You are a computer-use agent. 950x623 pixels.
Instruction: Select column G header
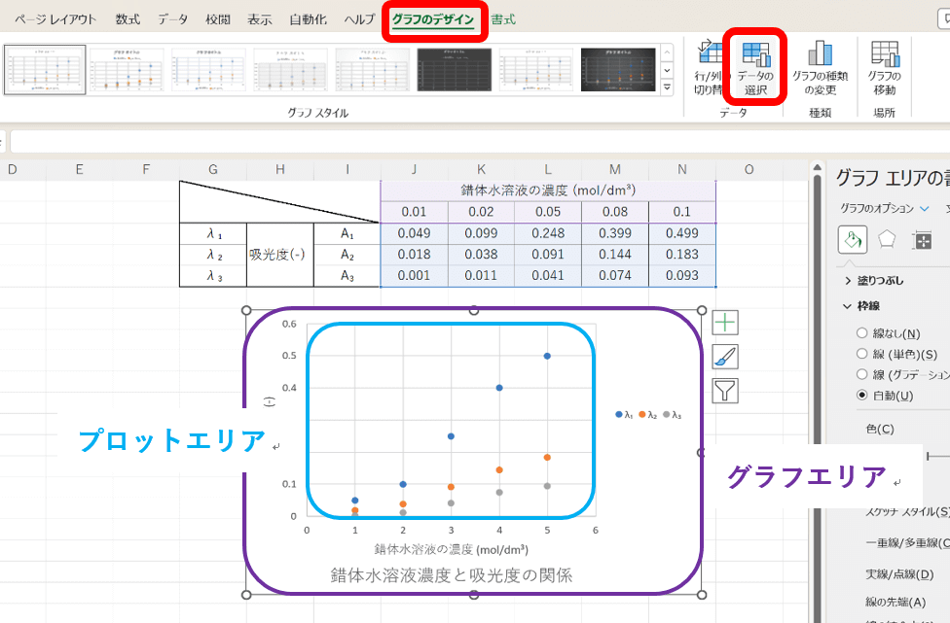tap(212, 169)
